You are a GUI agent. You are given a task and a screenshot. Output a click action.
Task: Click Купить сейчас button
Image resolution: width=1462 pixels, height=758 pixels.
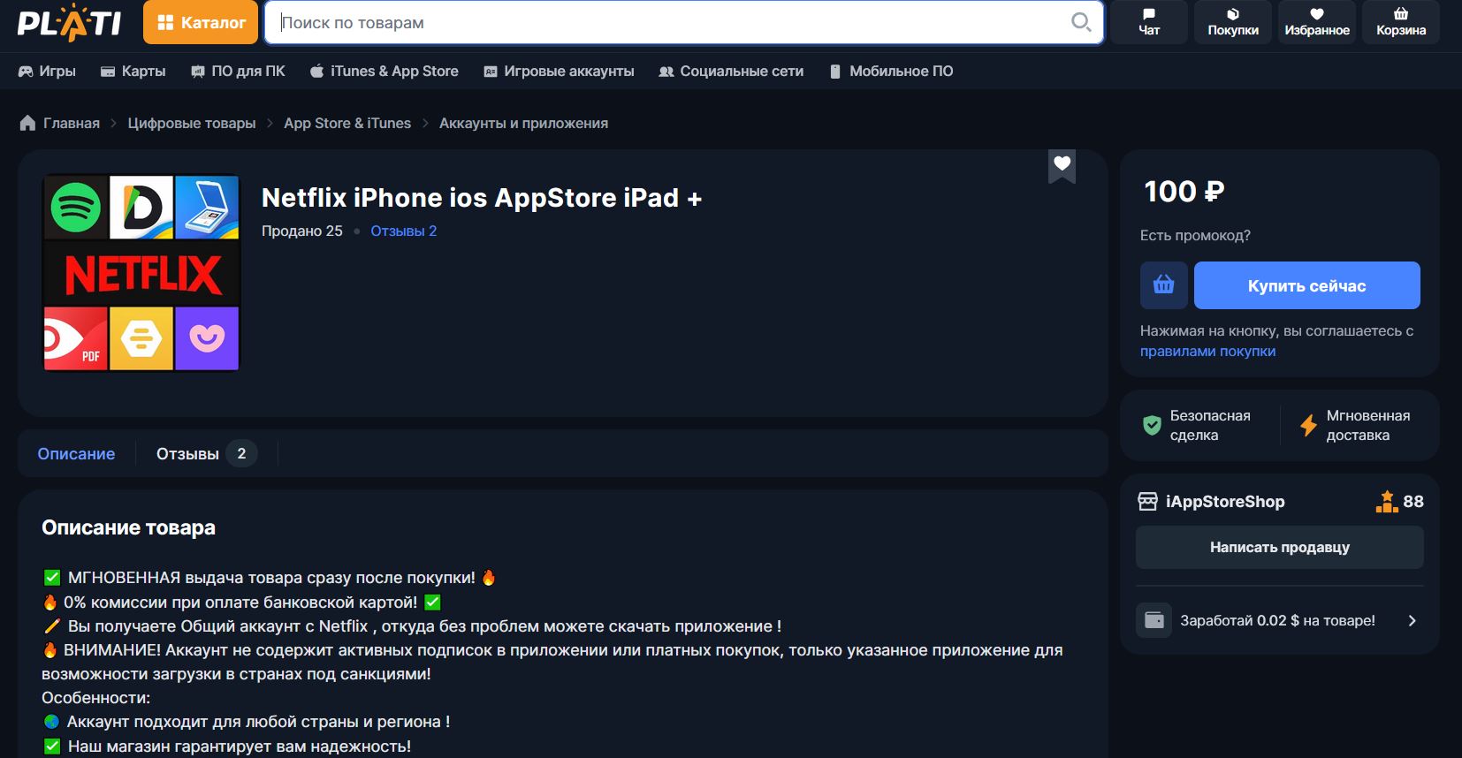pos(1306,285)
